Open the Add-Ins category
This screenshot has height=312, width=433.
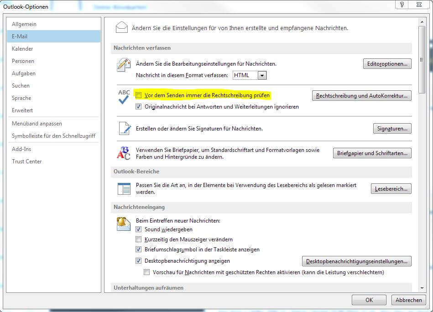(x=53, y=149)
